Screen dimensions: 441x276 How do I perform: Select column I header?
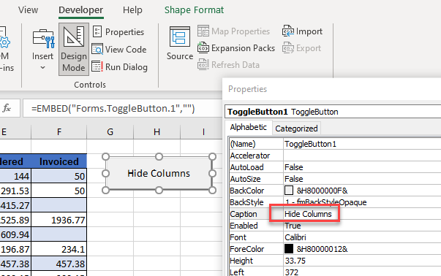(203, 131)
